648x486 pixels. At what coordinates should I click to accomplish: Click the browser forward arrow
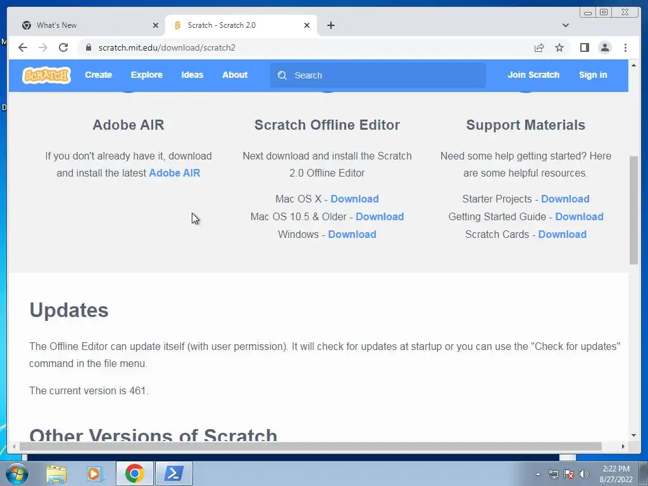tap(43, 47)
